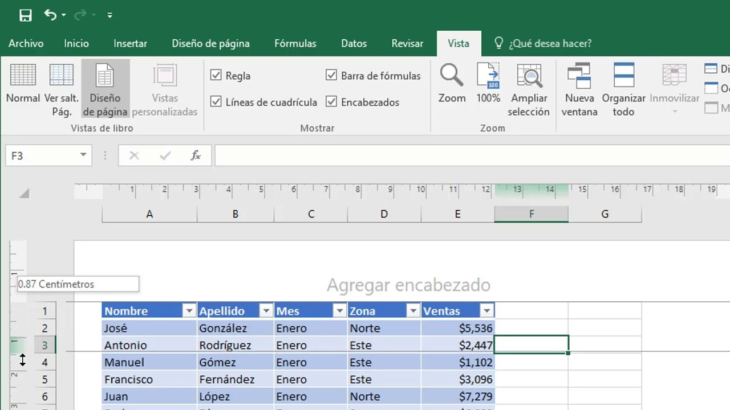This screenshot has height=410, width=730.
Task: Select row 1 header
Action: pos(44,311)
